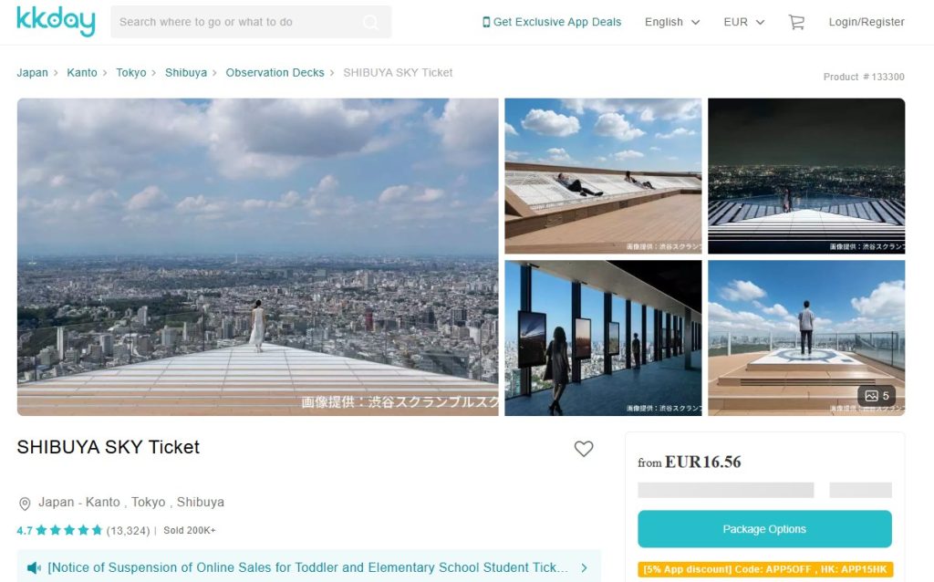Open the EUR currency dropdown
This screenshot has height=582, width=934.
pos(743,22)
